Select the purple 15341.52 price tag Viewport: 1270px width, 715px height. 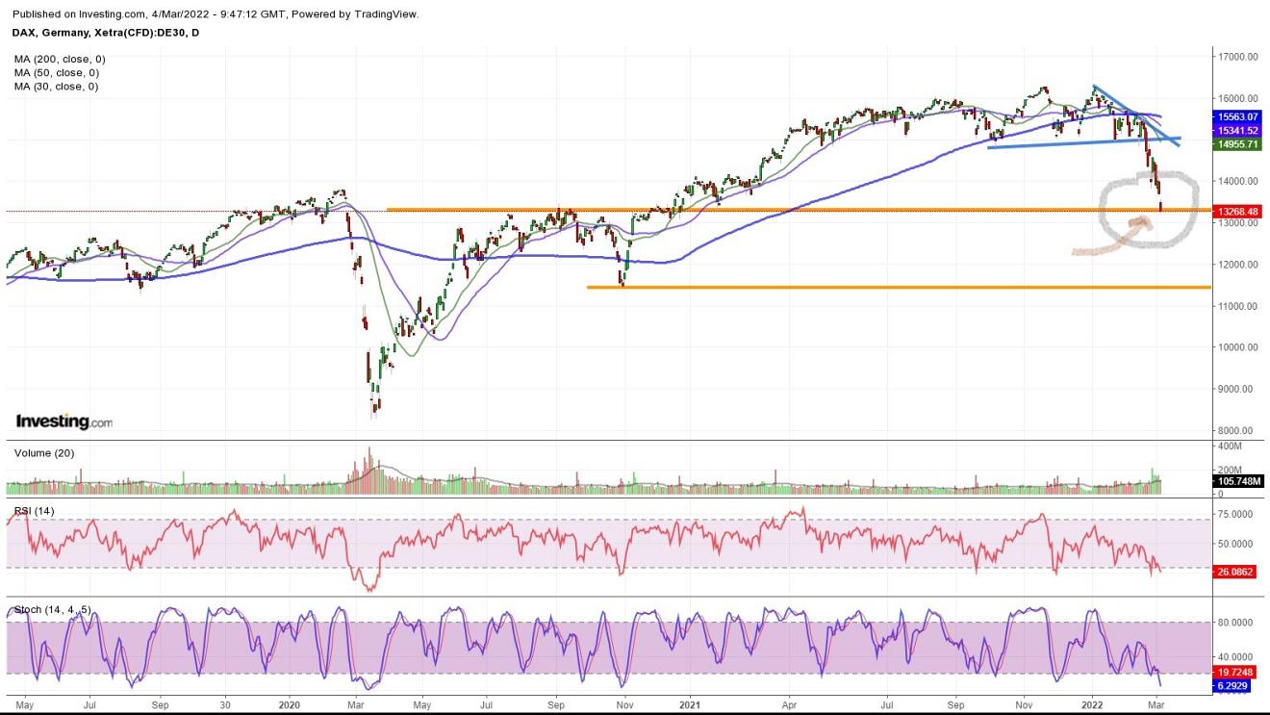(x=1237, y=130)
